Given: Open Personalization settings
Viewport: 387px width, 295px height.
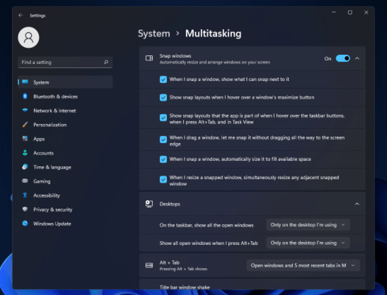Looking at the screenshot, I should click(66, 125).
